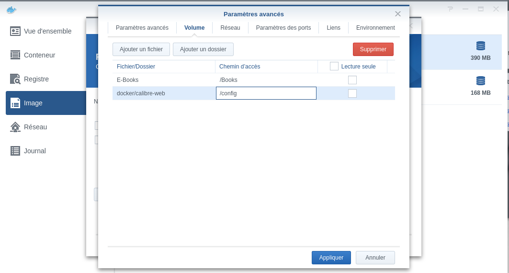
Task: Click the Ajouter un dossier button
Action: 203,49
